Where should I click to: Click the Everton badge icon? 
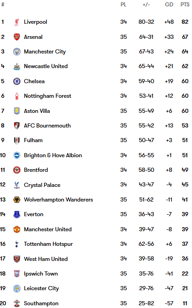click(17, 214)
